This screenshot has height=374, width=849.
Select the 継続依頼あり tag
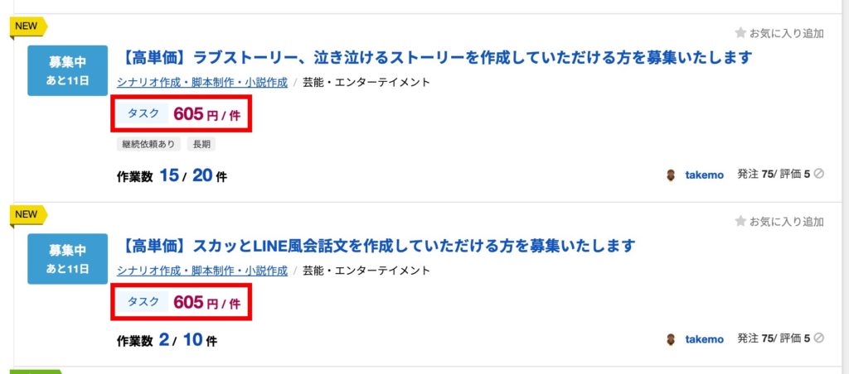point(148,144)
